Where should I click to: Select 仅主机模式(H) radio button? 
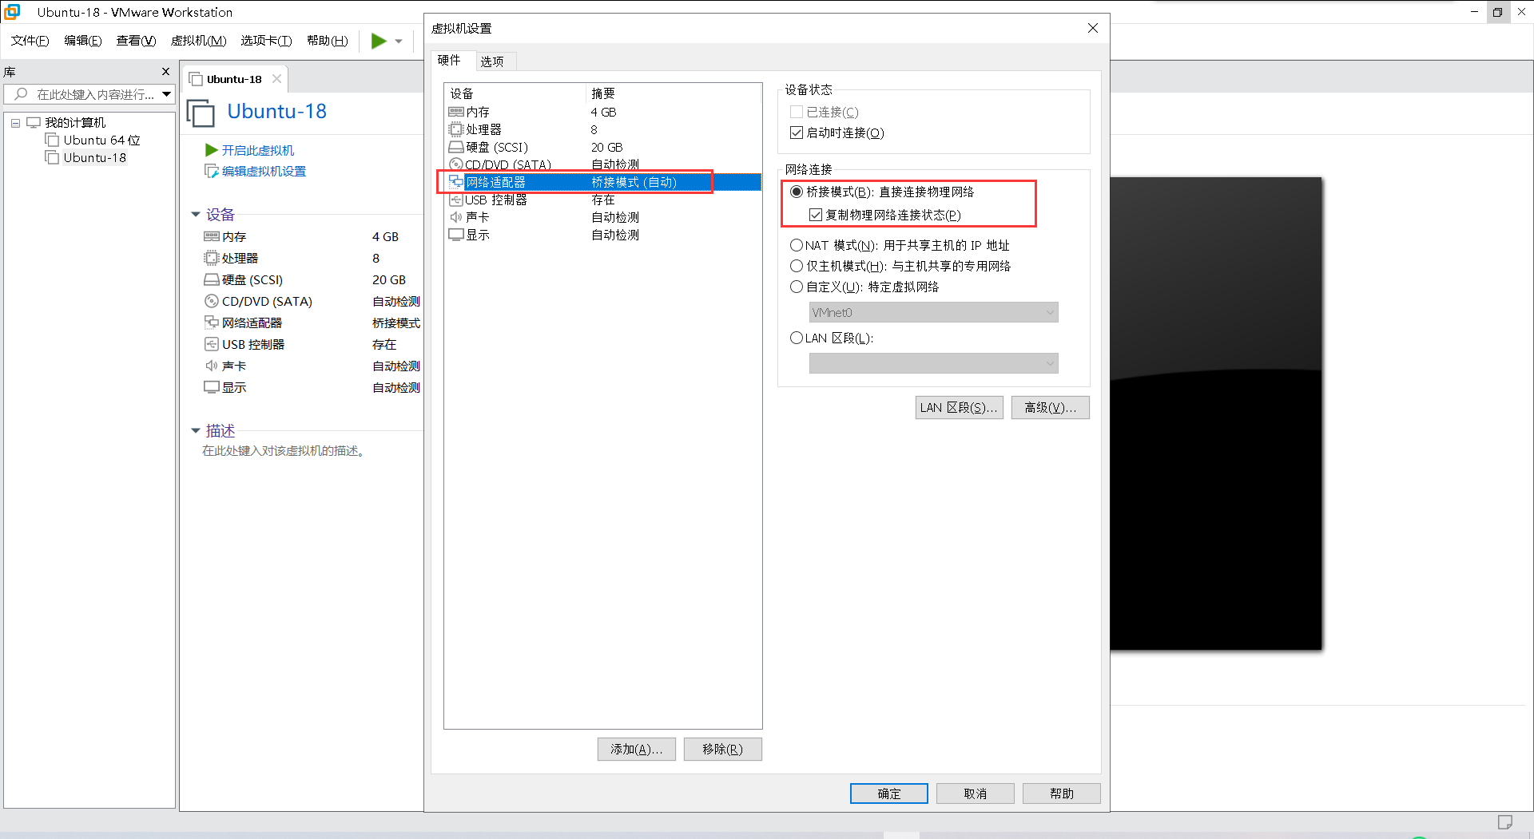pos(797,266)
